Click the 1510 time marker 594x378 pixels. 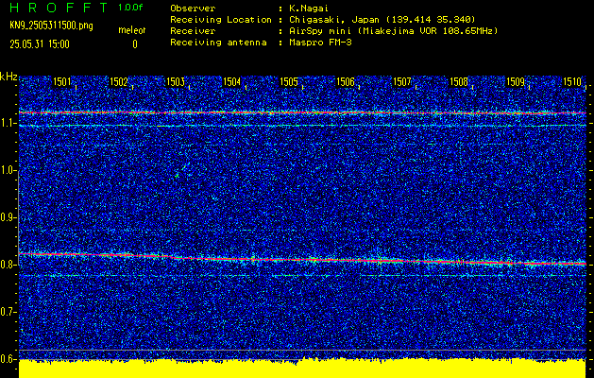tap(572, 82)
